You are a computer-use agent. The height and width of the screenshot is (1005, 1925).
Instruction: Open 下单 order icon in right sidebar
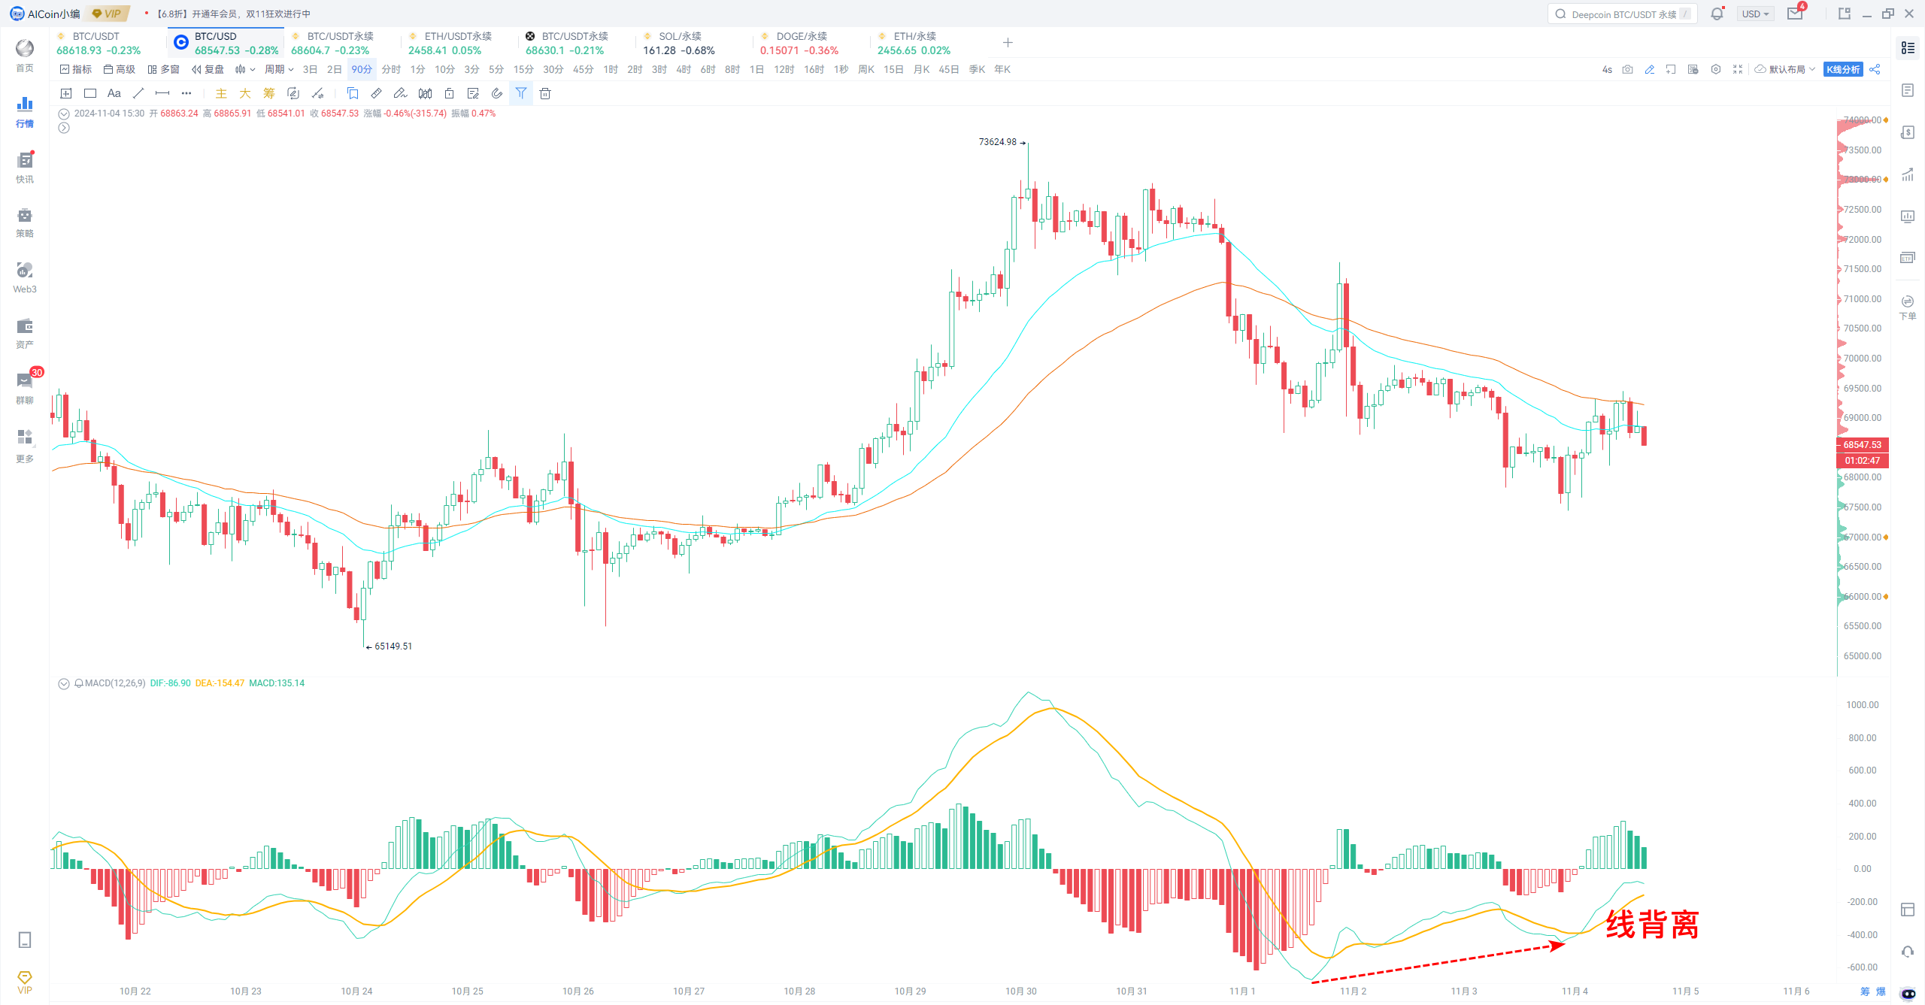(x=1908, y=307)
